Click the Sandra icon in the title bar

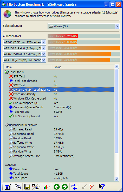(4, 4)
